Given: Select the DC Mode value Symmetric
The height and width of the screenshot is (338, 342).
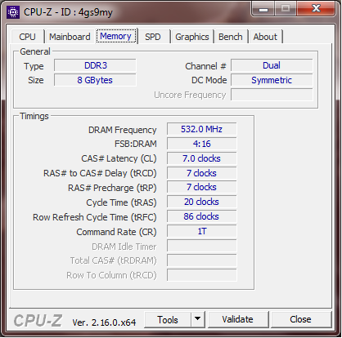Looking at the screenshot, I should point(272,80).
